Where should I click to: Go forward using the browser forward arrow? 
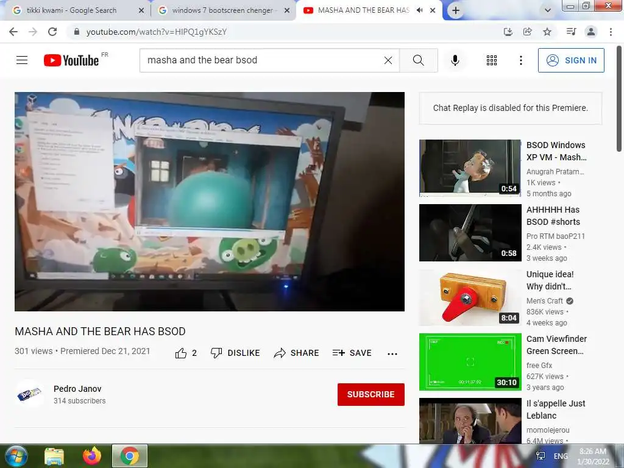33,32
